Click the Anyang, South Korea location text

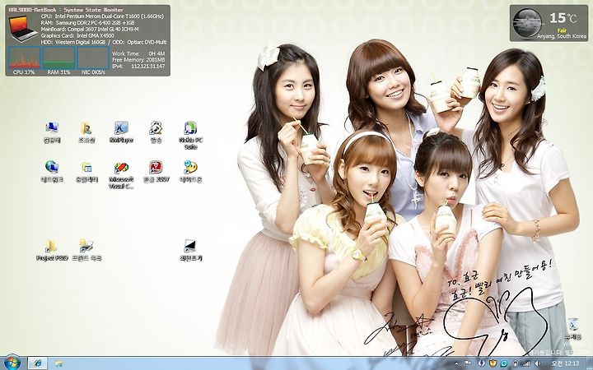(x=562, y=37)
